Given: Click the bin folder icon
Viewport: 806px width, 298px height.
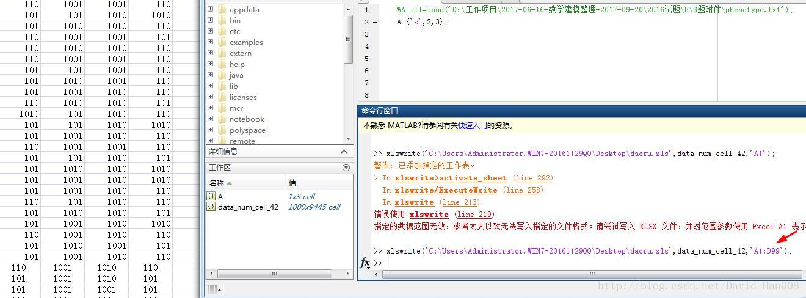Looking at the screenshot, I should click(222, 20).
